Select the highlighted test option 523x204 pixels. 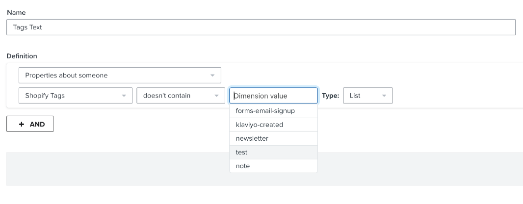pos(242,152)
